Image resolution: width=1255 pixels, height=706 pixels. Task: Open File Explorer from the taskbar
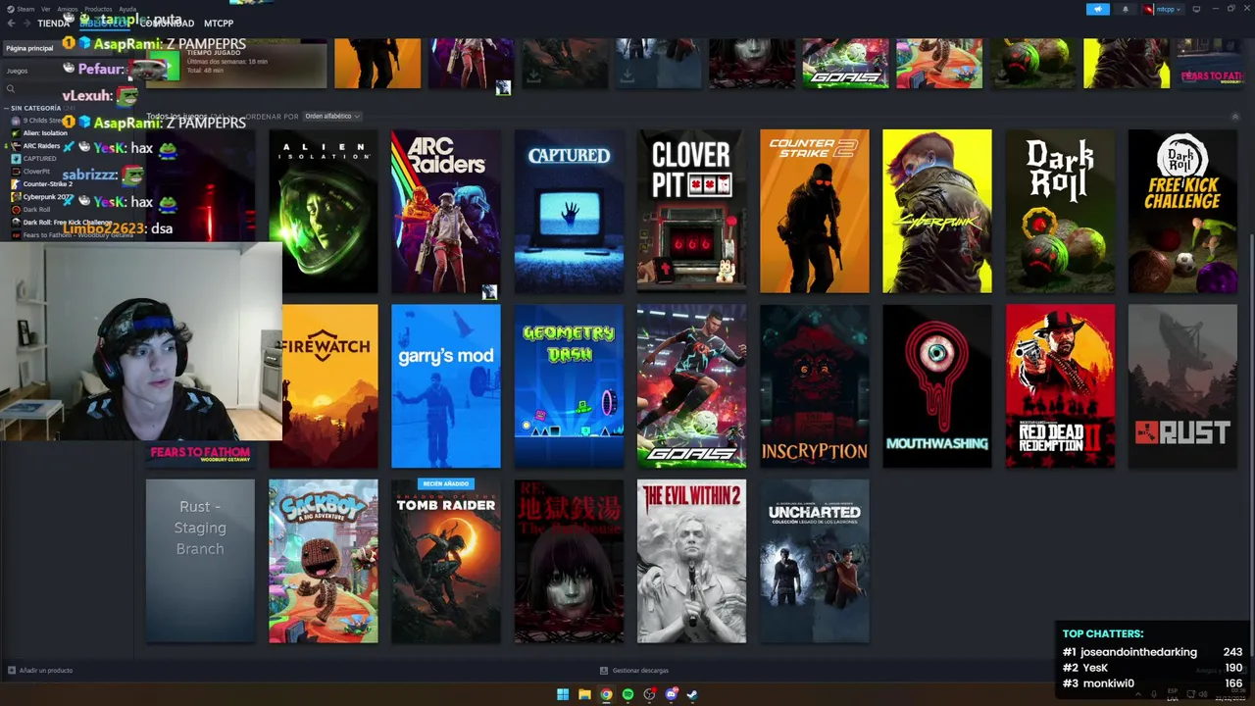584,694
